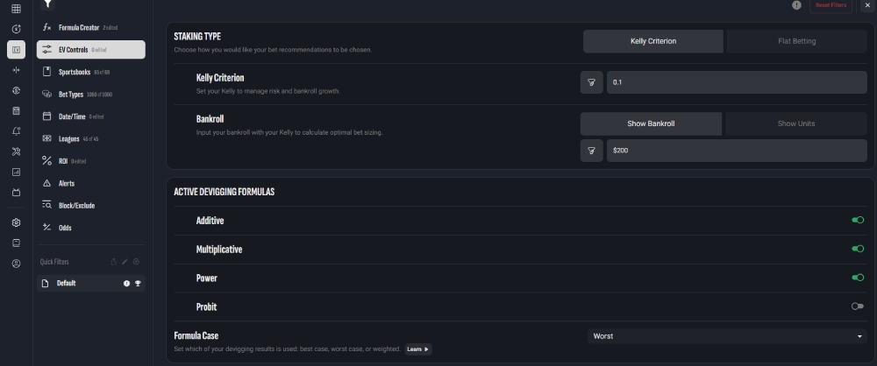
Task: Select Kelly Criterion staking type
Action: [x=652, y=41]
